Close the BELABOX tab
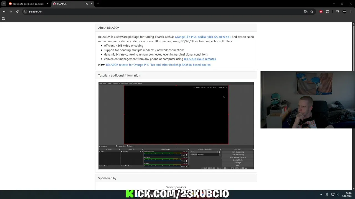This screenshot has height=199, width=355. tap(91, 4)
